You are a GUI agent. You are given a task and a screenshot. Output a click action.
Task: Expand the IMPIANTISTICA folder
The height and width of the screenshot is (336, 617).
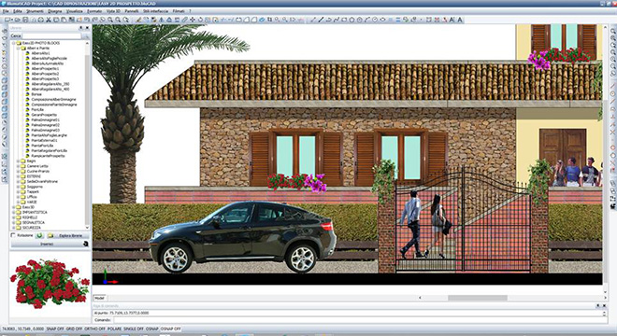point(13,212)
